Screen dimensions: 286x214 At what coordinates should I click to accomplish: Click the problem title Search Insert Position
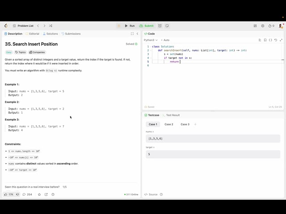pyautogui.click(x=31, y=44)
